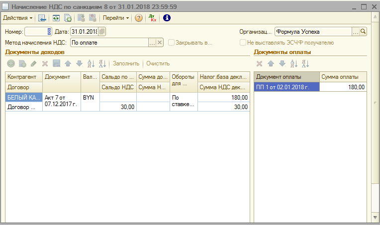
Task: Click the Сумма оплаты column header
Action: (343, 77)
